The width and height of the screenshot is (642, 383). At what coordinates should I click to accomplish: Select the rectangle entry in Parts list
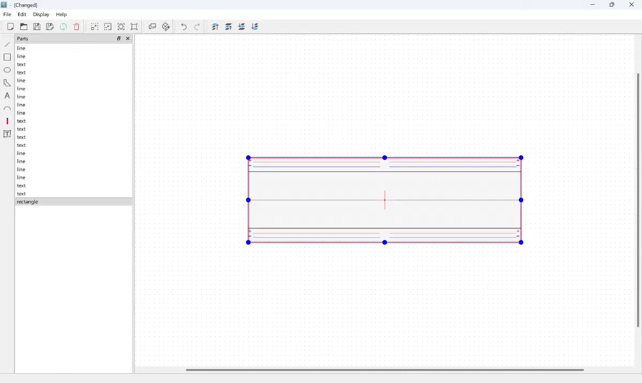pyautogui.click(x=74, y=202)
